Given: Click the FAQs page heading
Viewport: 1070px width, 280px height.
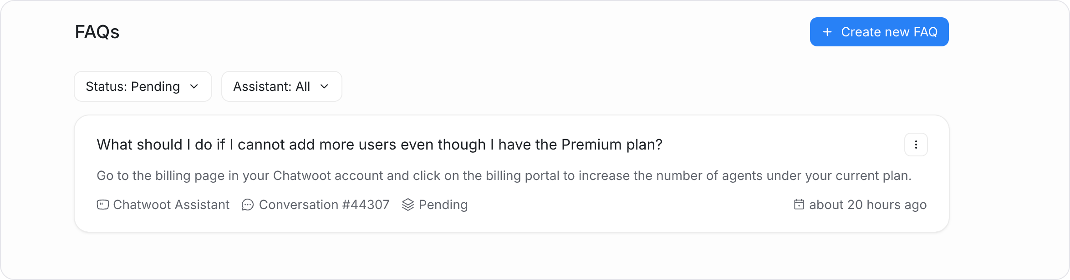Looking at the screenshot, I should (x=97, y=32).
